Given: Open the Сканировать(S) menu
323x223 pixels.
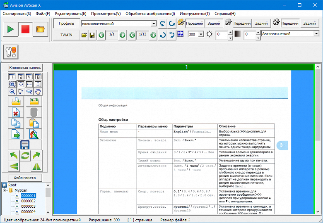Looking at the screenshot, I should [17, 14].
